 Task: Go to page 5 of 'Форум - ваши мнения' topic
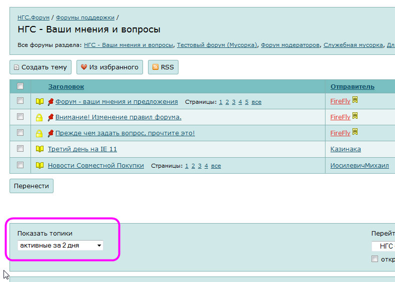pos(247,102)
